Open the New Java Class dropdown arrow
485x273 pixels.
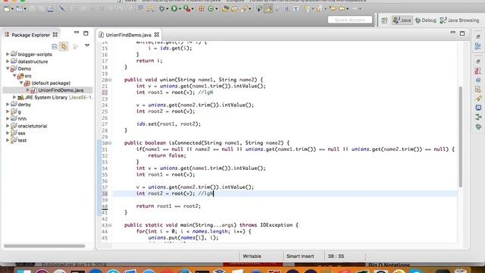(x=217, y=9)
